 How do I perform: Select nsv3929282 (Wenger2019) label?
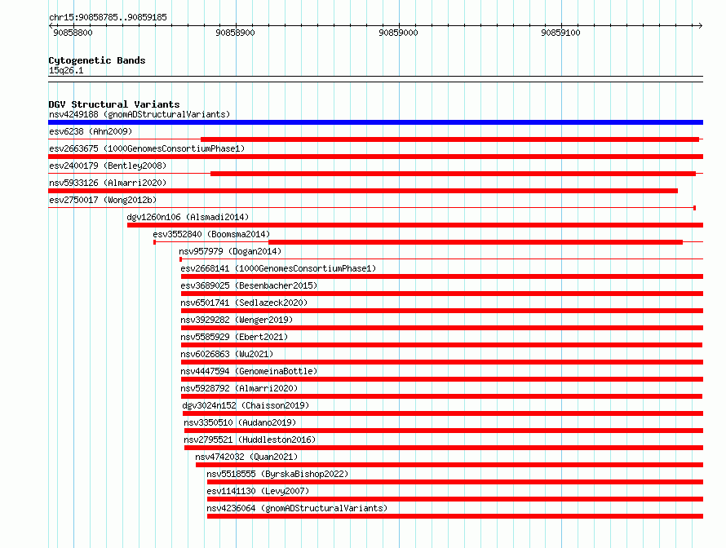click(x=237, y=320)
